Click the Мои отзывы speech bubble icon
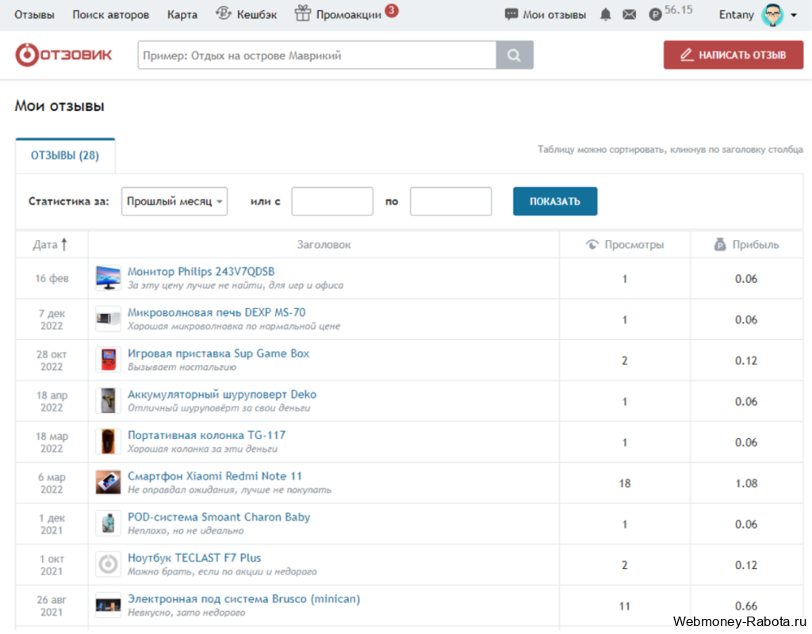The image size is (812, 634). click(x=511, y=14)
